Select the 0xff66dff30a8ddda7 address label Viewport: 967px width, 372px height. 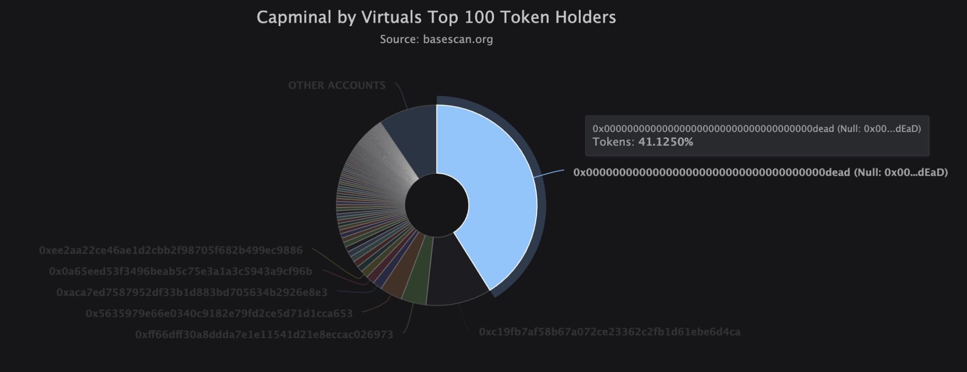click(264, 334)
